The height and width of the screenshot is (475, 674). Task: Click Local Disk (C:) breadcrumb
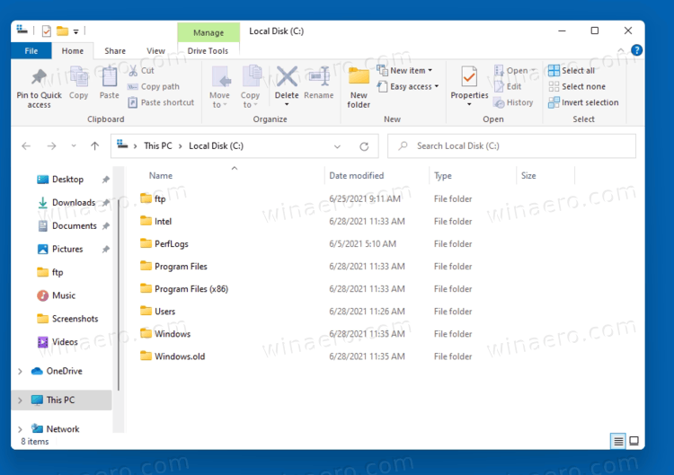click(x=217, y=146)
